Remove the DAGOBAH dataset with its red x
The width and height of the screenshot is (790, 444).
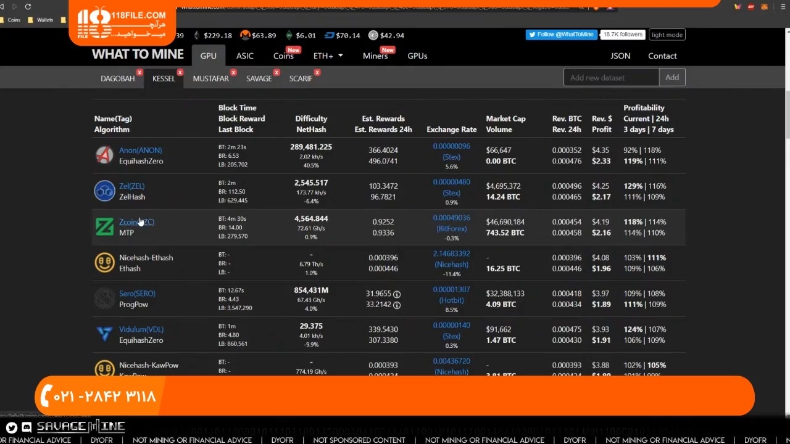tap(139, 73)
